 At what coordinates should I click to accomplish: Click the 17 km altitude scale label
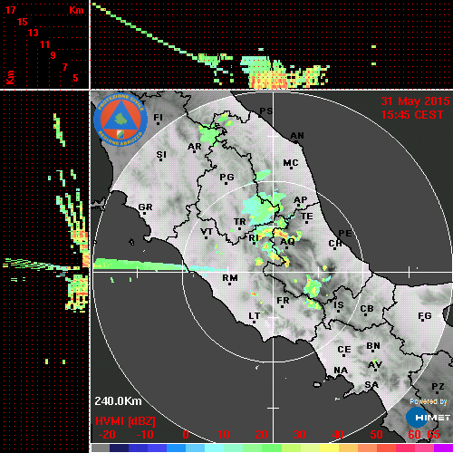10,10
